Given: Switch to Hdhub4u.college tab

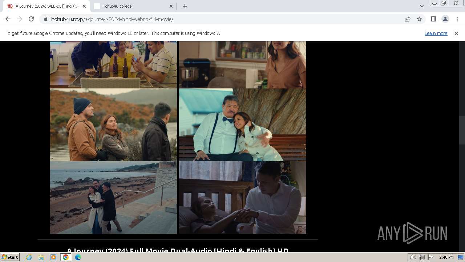Looking at the screenshot, I should tap(133, 6).
